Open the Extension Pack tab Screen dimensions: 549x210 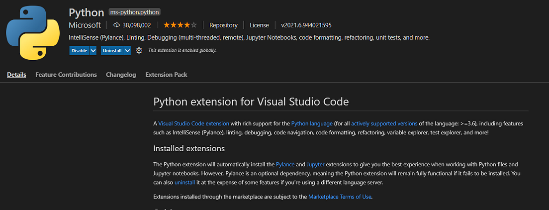pos(166,75)
